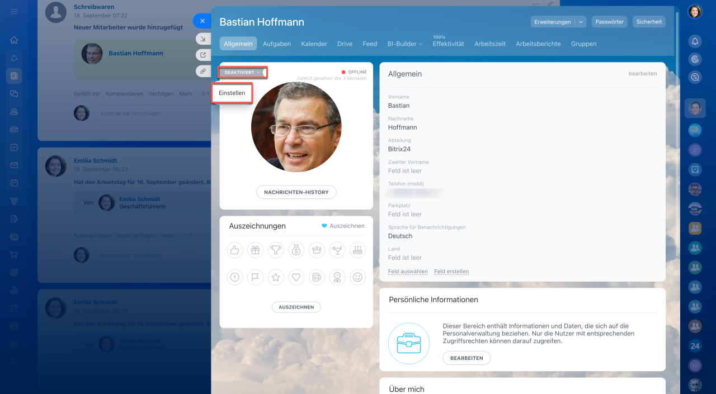Open the DEAKTIVIERT status dropdown
The height and width of the screenshot is (394, 716).
pos(242,72)
